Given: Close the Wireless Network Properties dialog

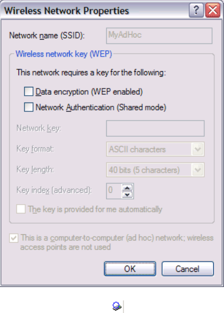Looking at the screenshot, I should coord(212,10).
